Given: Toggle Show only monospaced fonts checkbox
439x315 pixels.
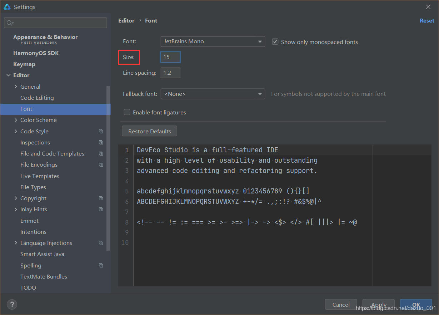Looking at the screenshot, I should tap(275, 41).
